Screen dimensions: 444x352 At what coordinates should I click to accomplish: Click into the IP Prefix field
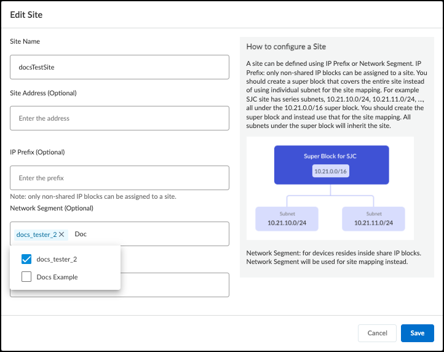119,178
